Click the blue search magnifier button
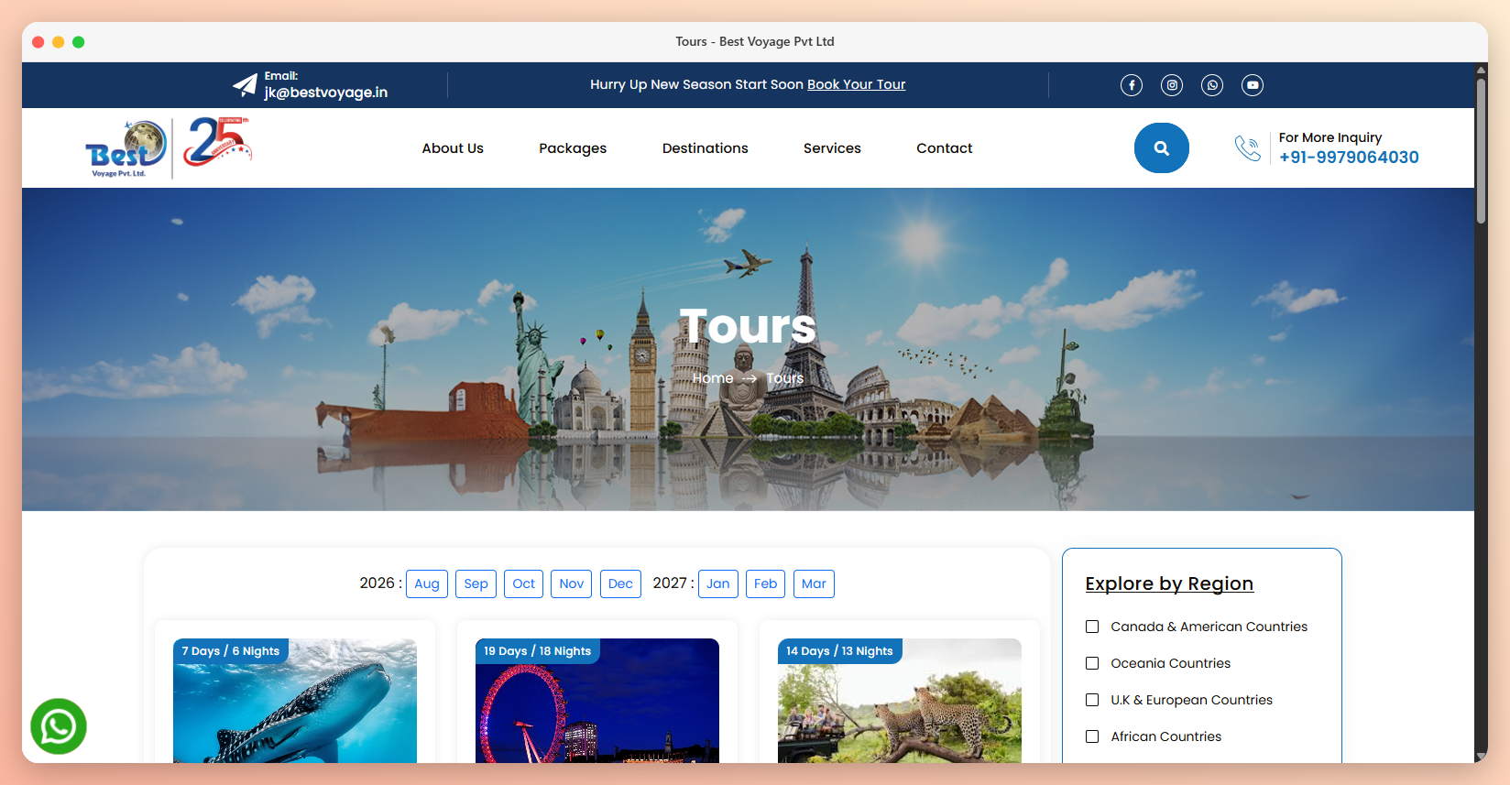1510x785 pixels. [1162, 148]
